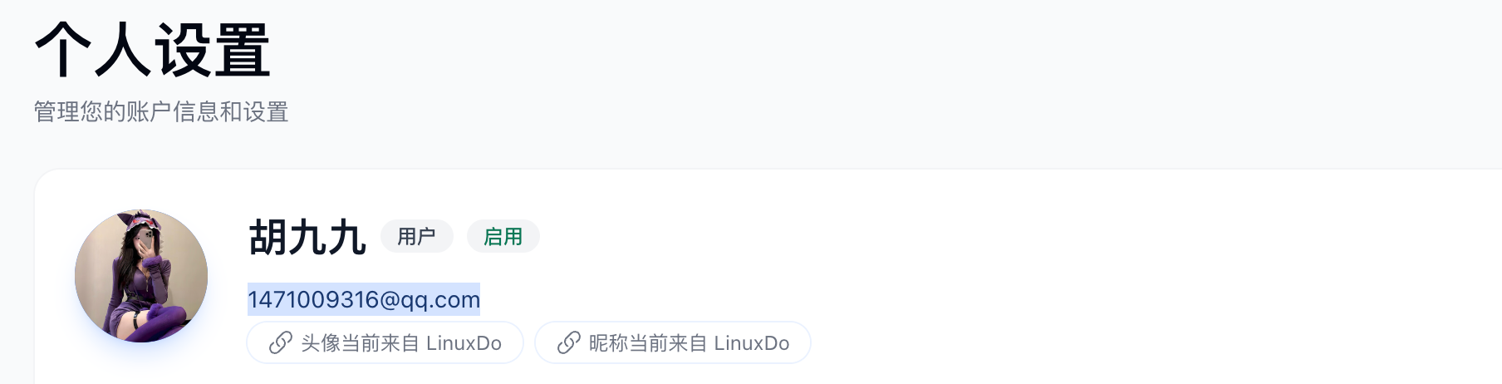The height and width of the screenshot is (384, 1502).
Task: Open the 头像当前来自 LinuxDo chip
Action: 385,342
